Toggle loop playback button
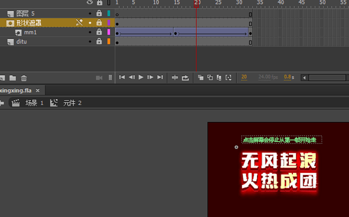This screenshot has width=349, height=217. point(185,78)
